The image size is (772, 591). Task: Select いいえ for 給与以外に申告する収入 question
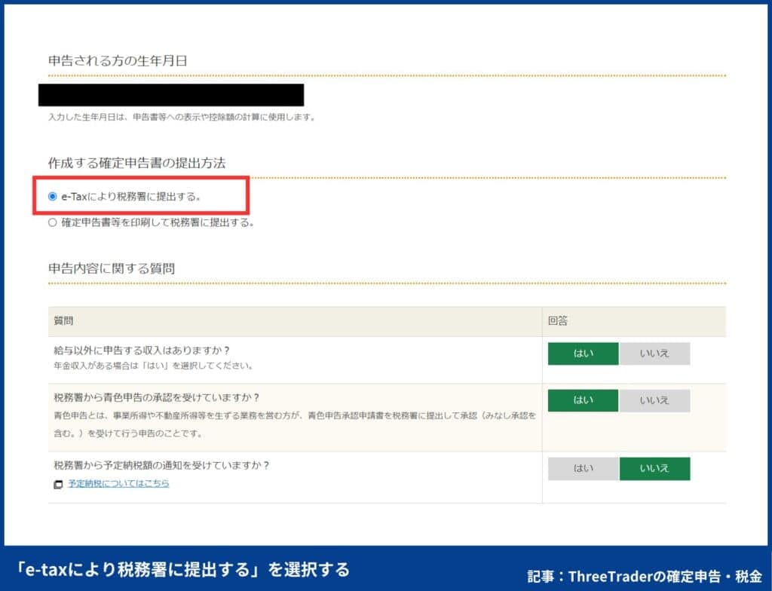(655, 354)
